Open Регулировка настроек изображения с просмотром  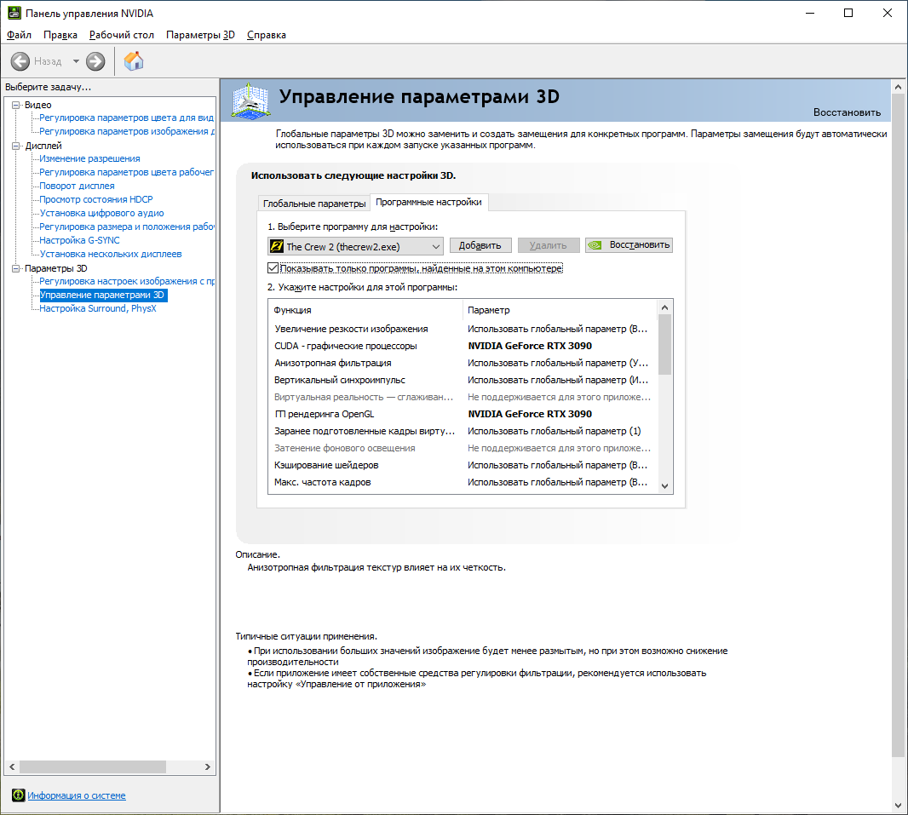click(126, 281)
